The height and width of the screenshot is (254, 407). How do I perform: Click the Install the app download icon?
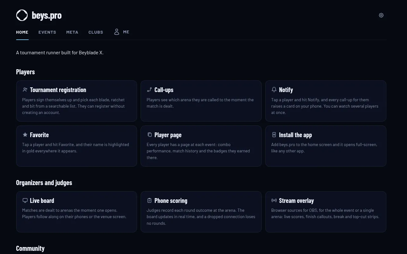274,135
